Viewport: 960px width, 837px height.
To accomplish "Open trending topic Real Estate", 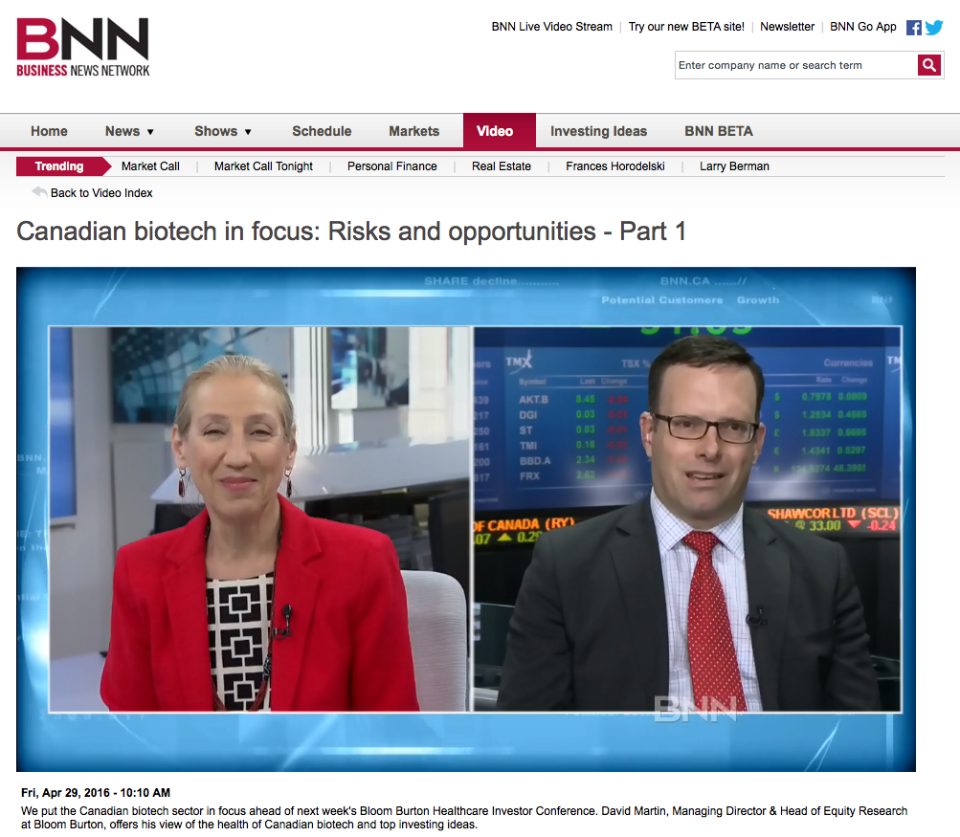I will point(501,166).
